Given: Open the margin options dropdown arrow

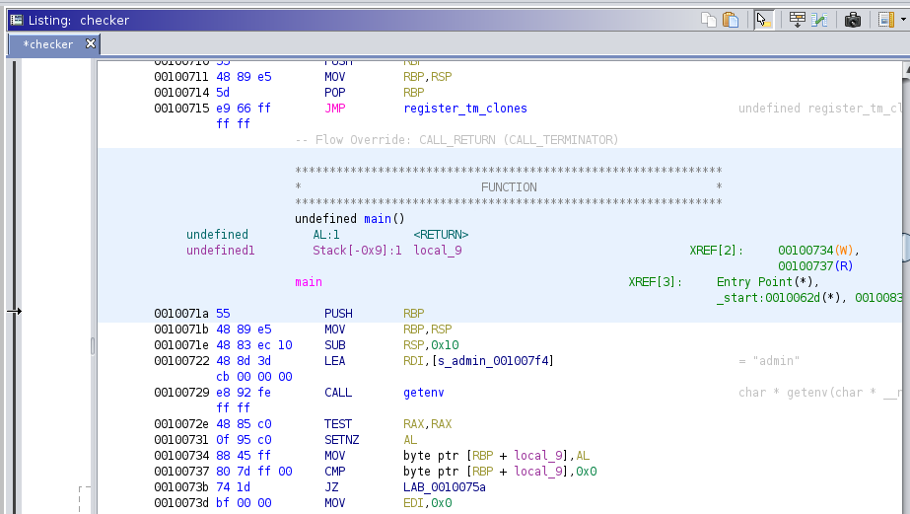Looking at the screenshot, I should click(x=903, y=20).
